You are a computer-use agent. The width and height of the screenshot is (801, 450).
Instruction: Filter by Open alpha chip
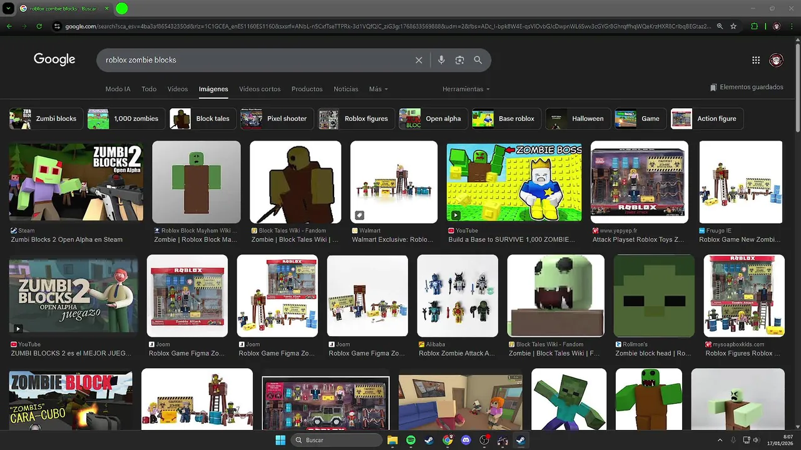[x=433, y=118]
